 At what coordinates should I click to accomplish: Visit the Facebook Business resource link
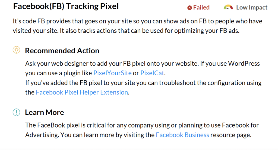(x=182, y=135)
